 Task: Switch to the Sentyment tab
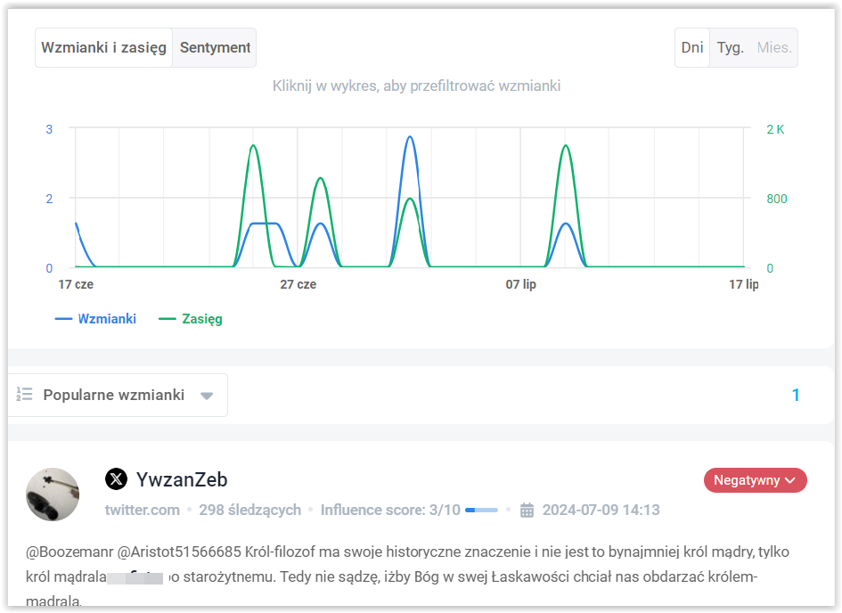pyautogui.click(x=215, y=48)
